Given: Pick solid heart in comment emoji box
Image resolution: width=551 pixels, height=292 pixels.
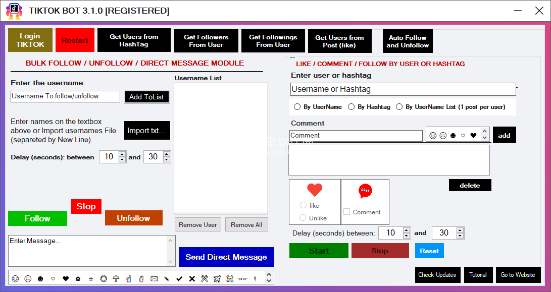Looking at the screenshot, I should click(473, 136).
